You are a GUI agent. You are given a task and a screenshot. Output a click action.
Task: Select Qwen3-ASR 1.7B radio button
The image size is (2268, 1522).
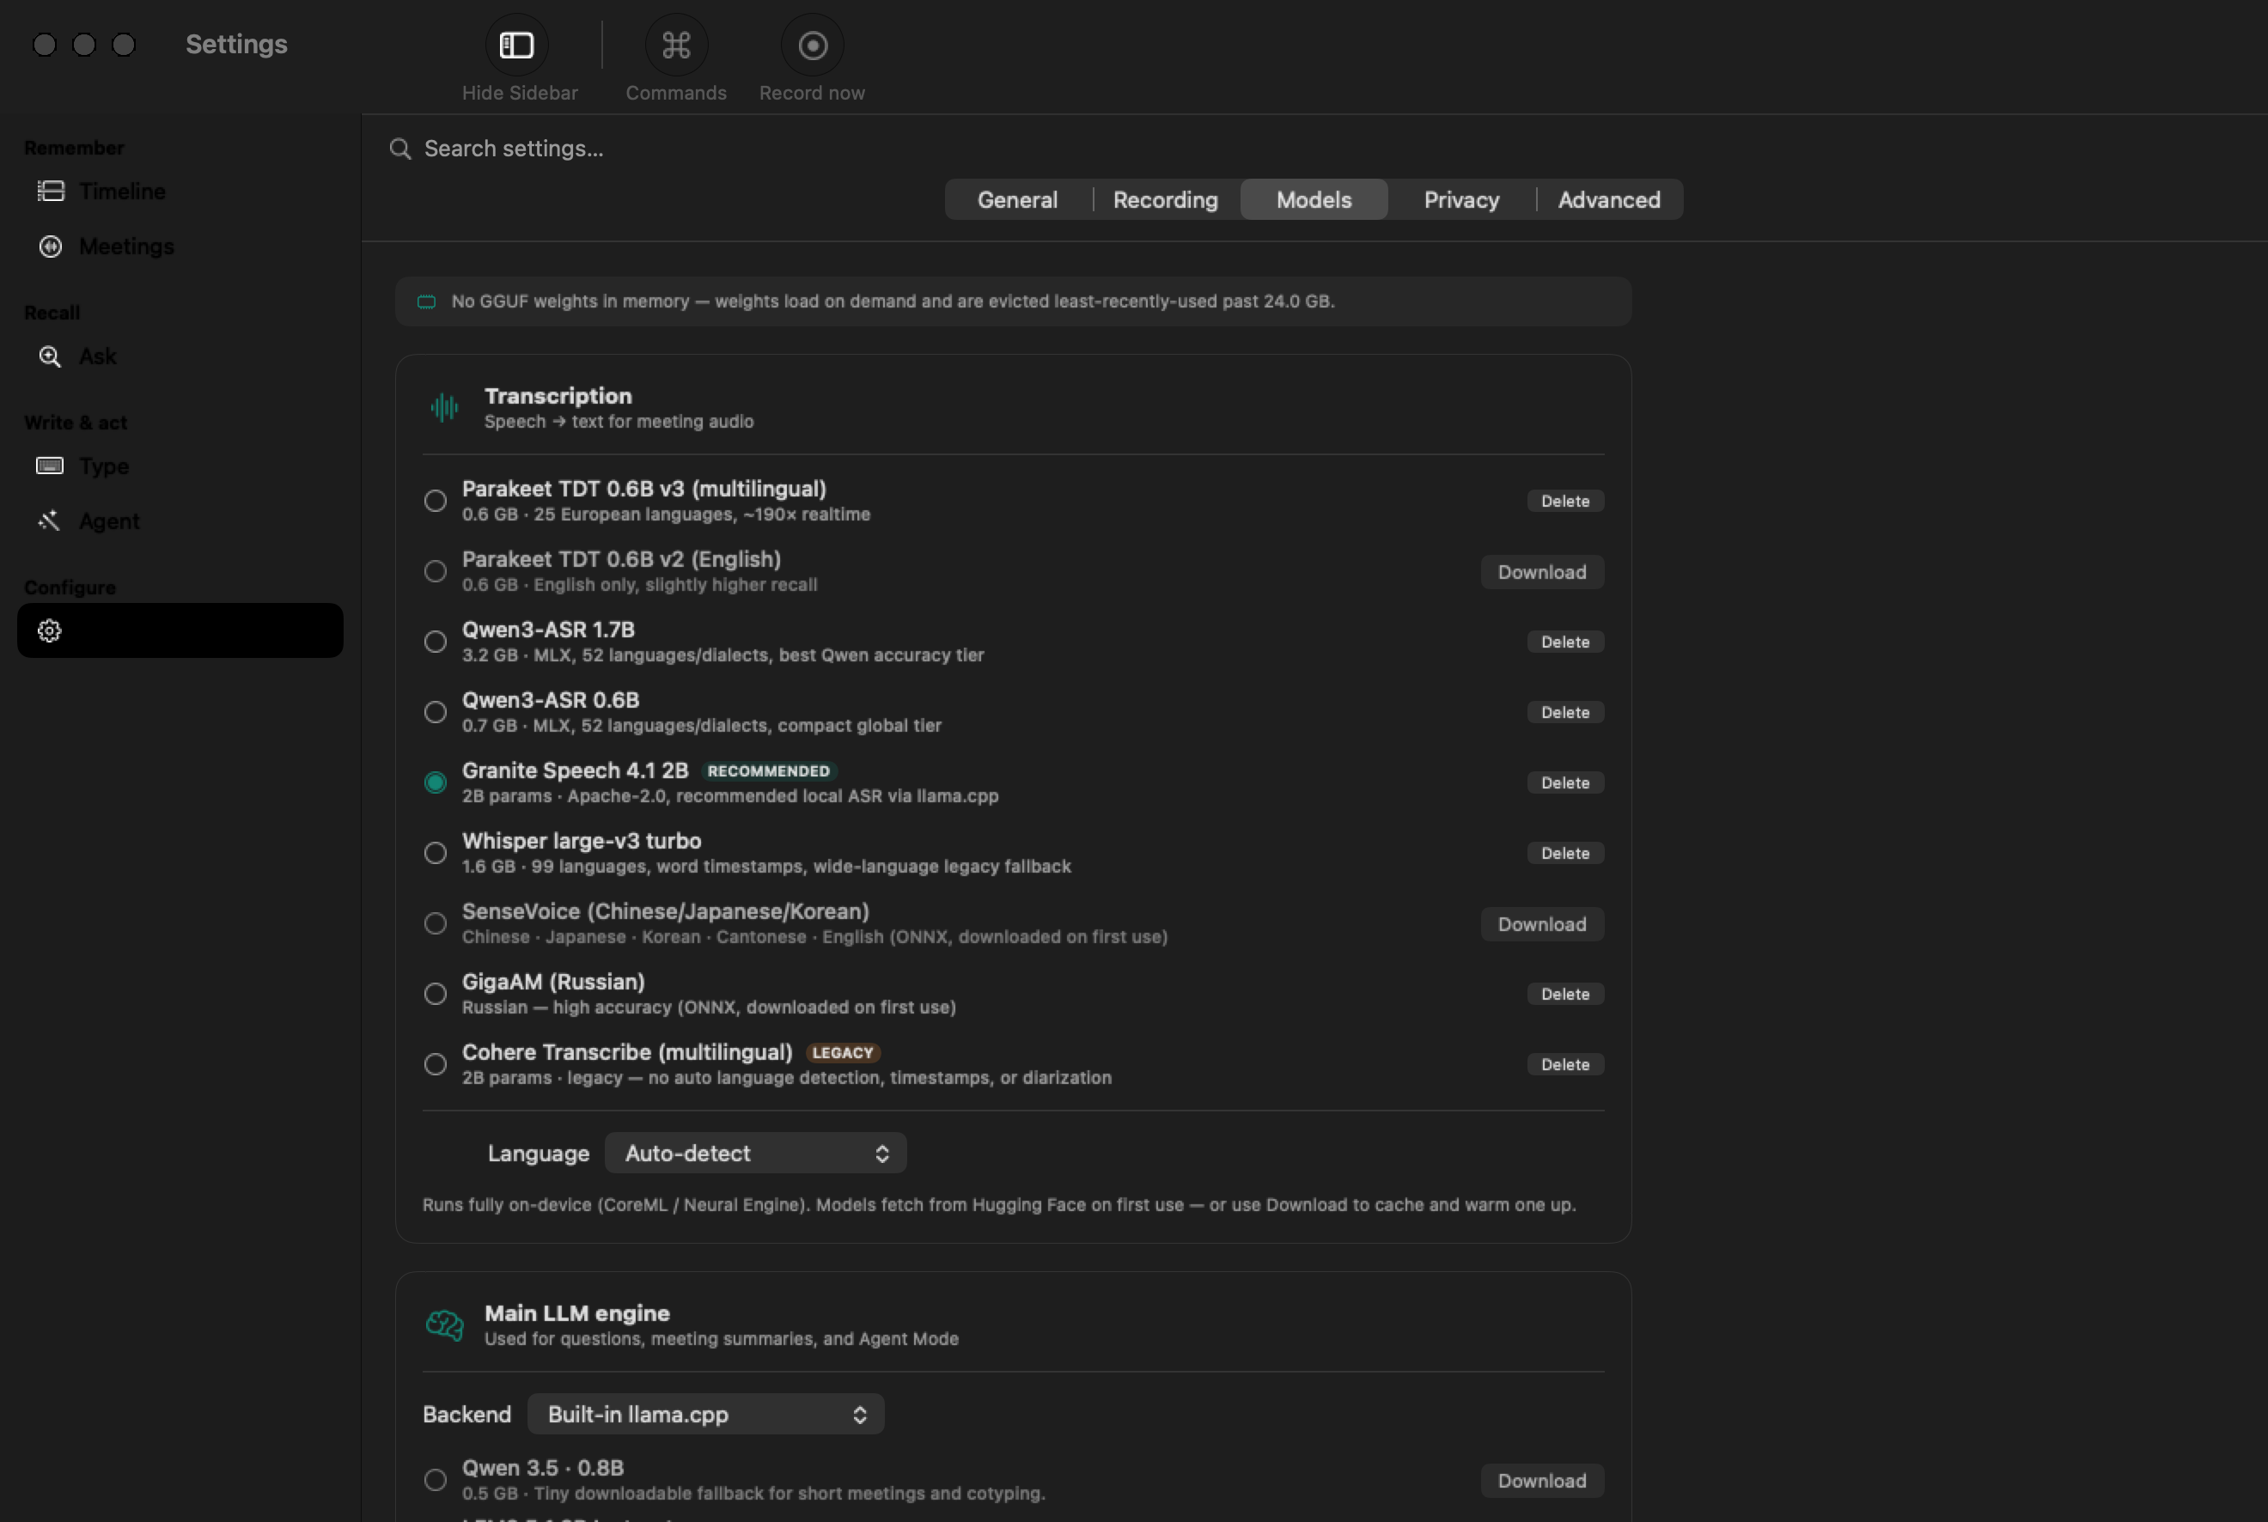(x=435, y=642)
